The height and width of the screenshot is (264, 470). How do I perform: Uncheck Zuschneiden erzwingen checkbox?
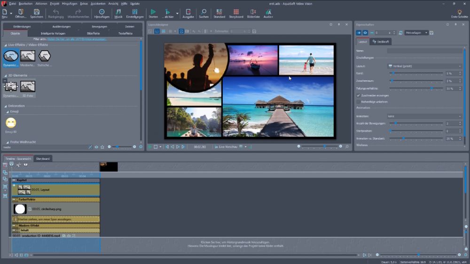[x=359, y=95]
